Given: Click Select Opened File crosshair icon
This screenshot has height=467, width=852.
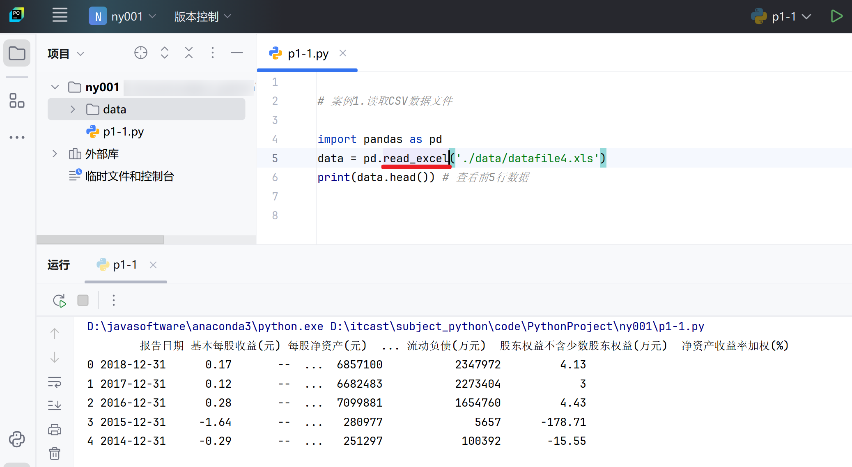Looking at the screenshot, I should coord(141,53).
